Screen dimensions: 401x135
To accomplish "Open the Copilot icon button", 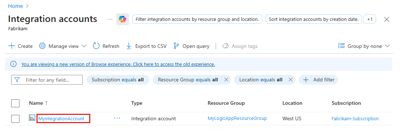I will tap(122, 19).
